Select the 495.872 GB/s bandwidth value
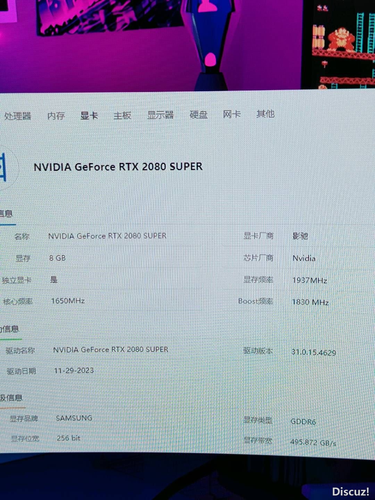The image size is (375, 500). (313, 443)
